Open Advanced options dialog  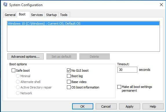point(25,57)
